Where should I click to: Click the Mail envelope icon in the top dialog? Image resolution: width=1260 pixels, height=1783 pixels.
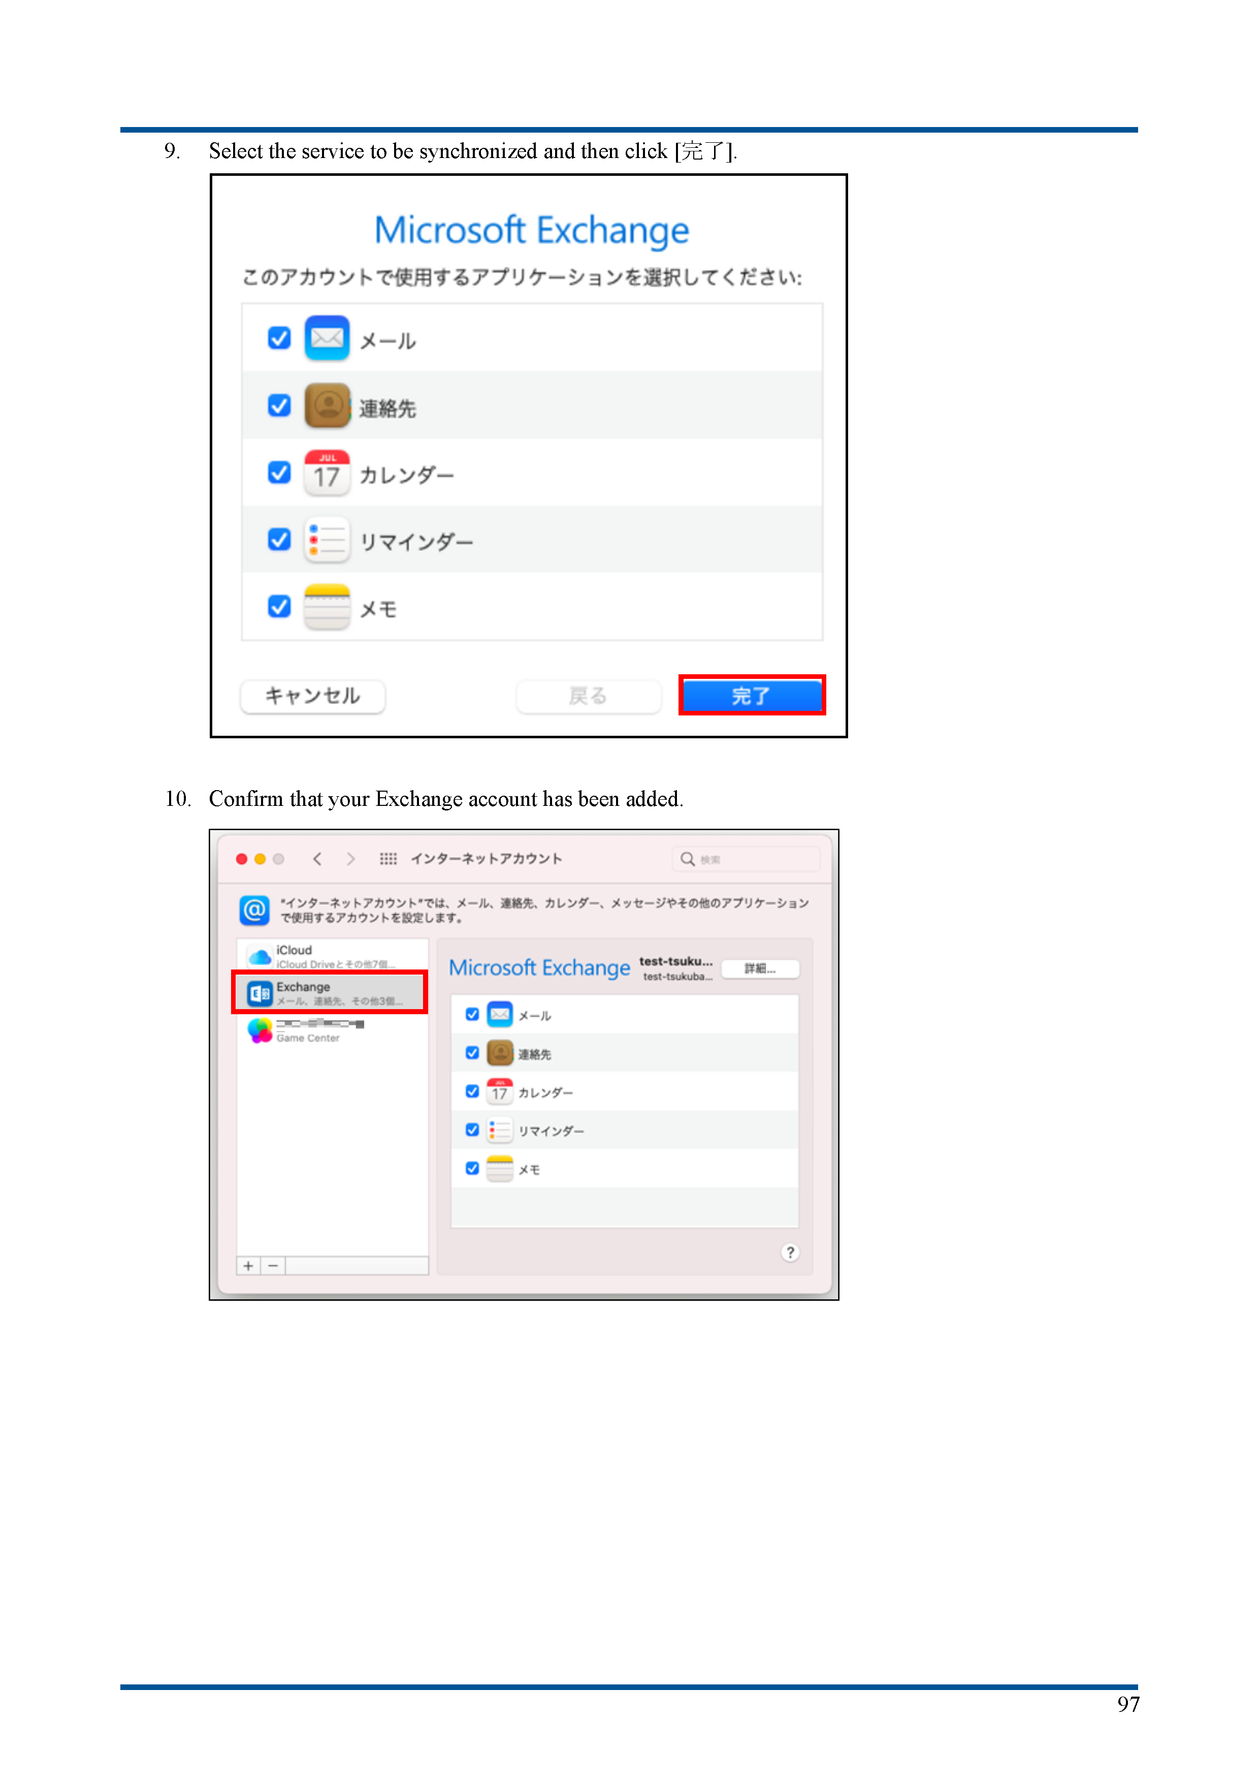pos(327,338)
